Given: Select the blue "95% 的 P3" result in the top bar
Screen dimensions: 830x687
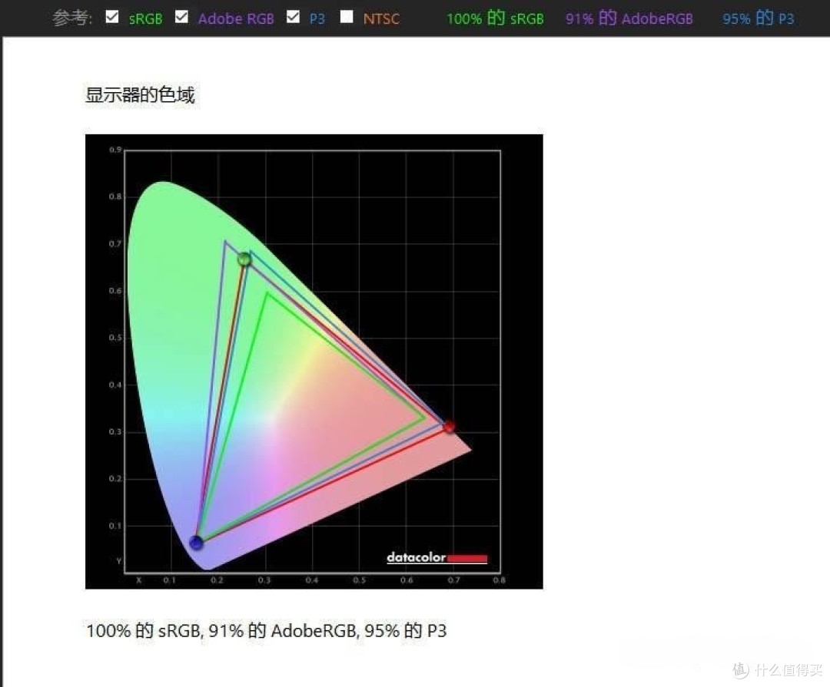Looking at the screenshot, I should (x=758, y=18).
